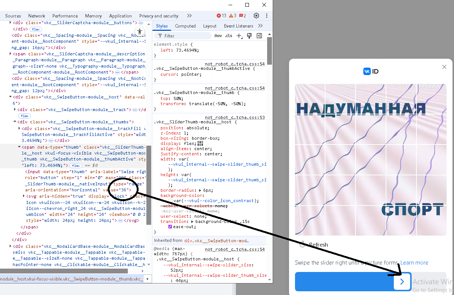
Task: Open the not_robot_c…tcha.css:53 source link
Action: point(235,117)
